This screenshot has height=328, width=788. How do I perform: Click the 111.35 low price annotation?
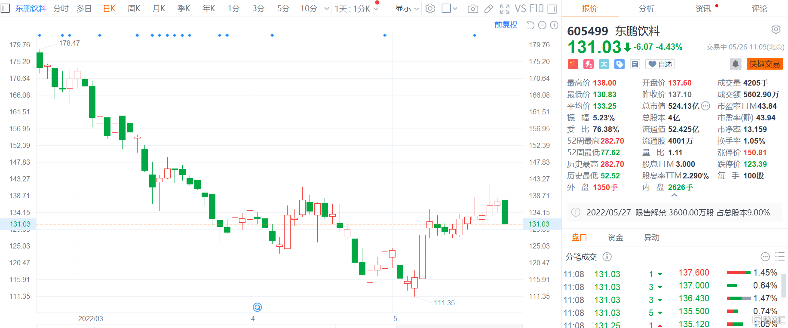click(444, 303)
